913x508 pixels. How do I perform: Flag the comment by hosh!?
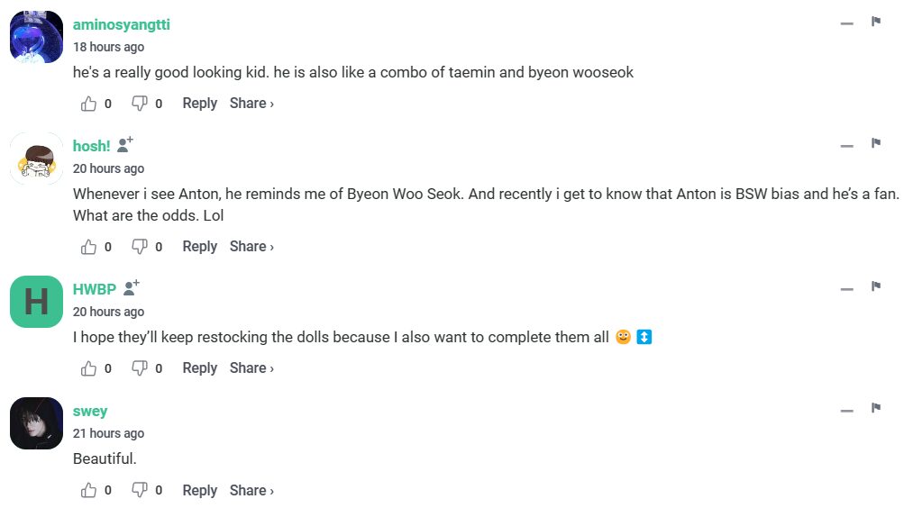(875, 143)
